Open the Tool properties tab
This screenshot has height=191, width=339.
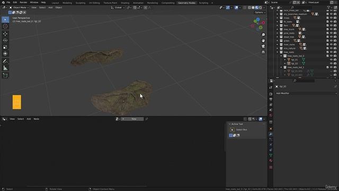pos(271,88)
